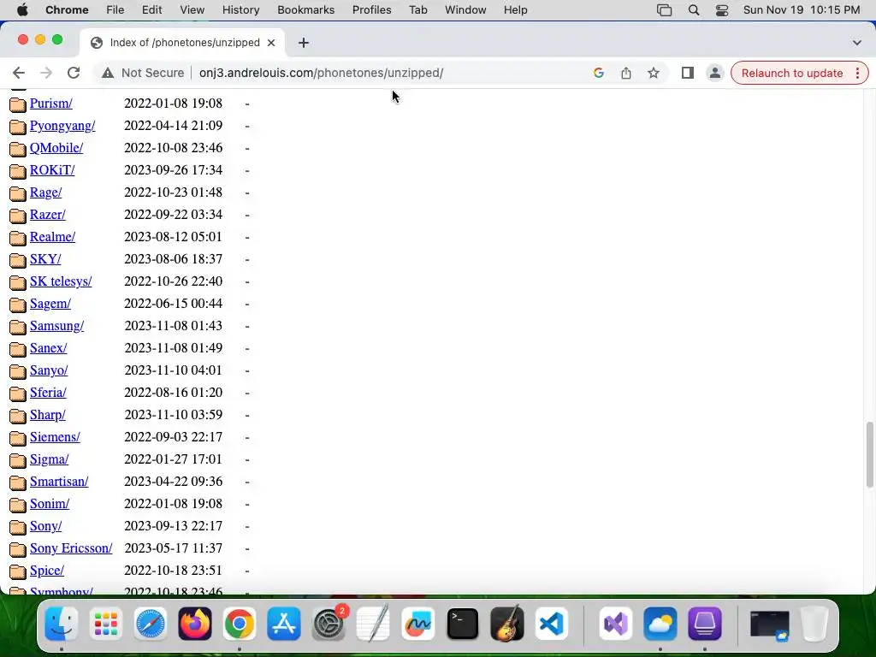Open the Sony/ folder link

(46, 526)
